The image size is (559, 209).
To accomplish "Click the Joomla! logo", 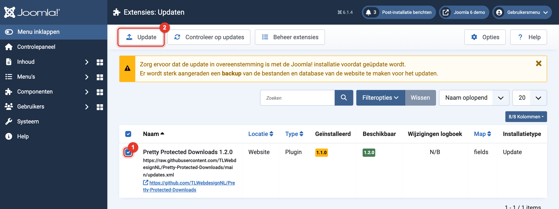I will [x=32, y=12].
